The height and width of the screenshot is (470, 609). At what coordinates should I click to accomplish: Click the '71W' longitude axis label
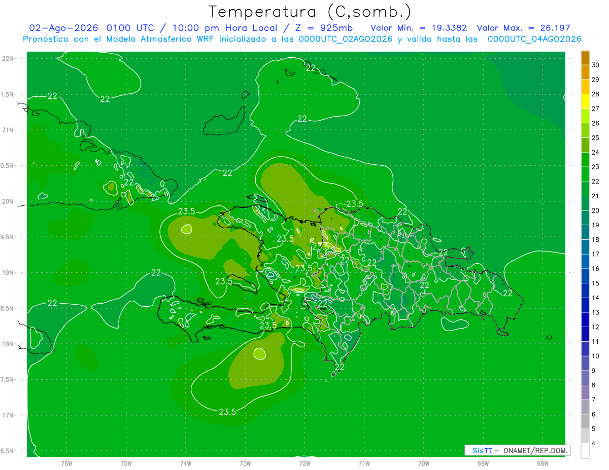point(364,463)
